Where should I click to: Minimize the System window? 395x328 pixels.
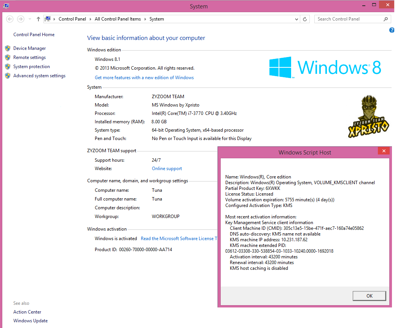point(364,5)
